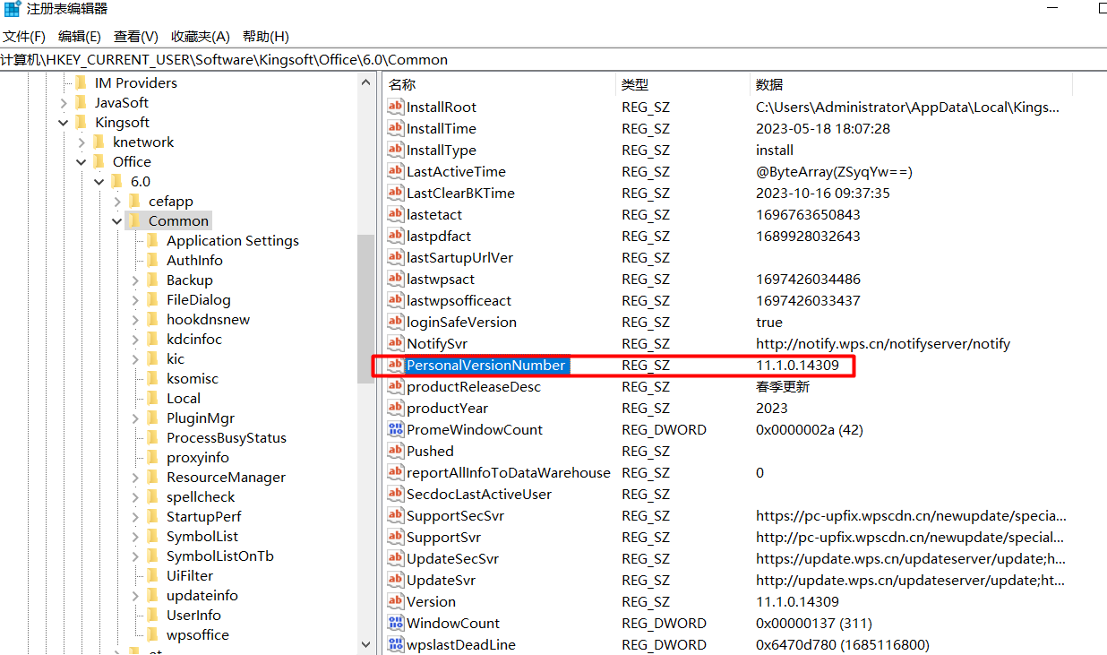Click the Registry Editor app icon in title bar
The width and height of the screenshot is (1107, 655).
point(12,9)
